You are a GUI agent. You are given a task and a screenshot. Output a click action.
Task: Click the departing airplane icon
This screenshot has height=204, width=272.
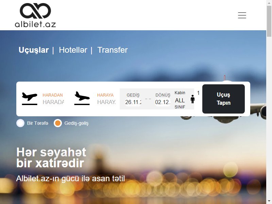pyautogui.click(x=30, y=99)
